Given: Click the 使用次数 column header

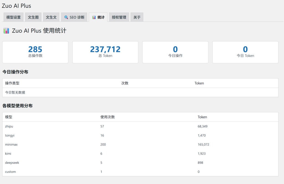Looking at the screenshot, I should [x=108, y=117].
